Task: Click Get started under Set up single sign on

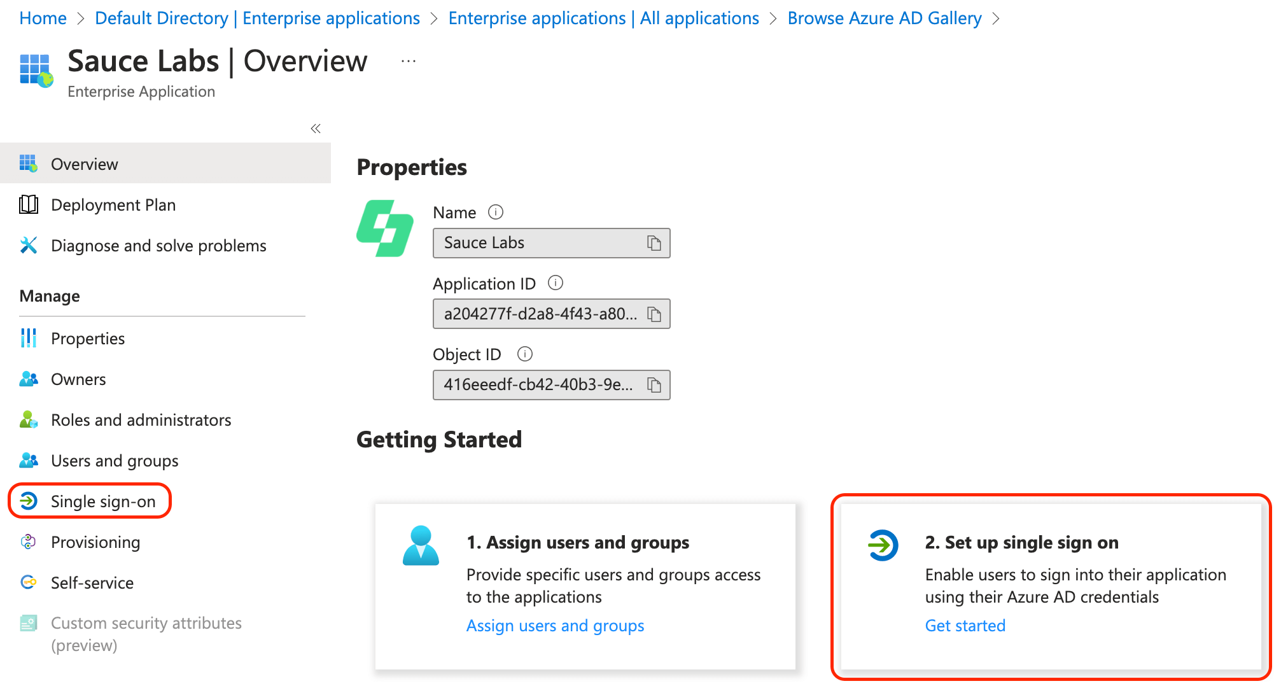Action: [965, 626]
